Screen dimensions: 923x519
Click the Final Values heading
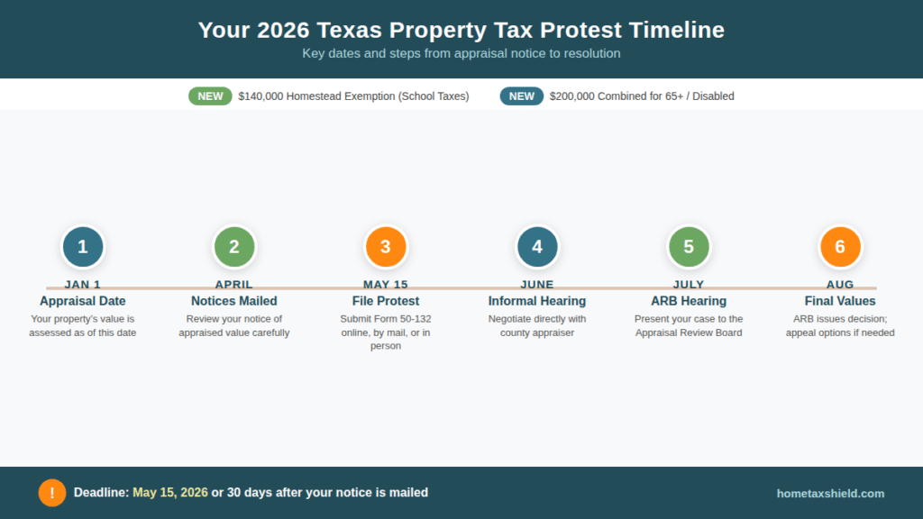840,301
